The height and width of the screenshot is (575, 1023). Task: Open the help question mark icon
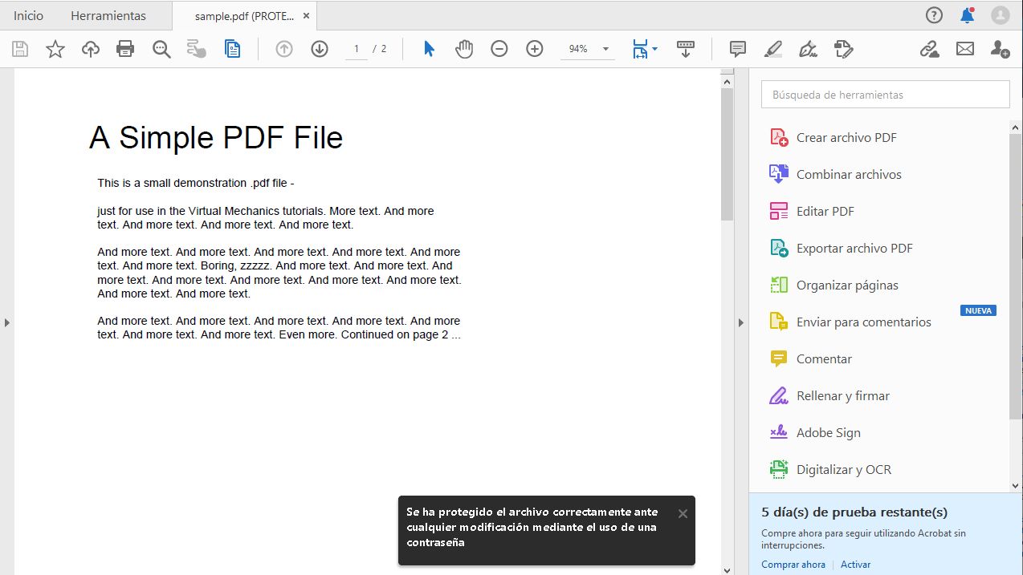click(934, 15)
